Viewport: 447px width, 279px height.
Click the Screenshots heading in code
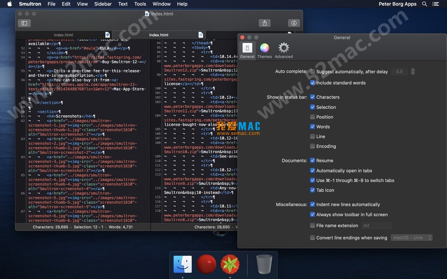pyautogui.click(x=69, y=116)
